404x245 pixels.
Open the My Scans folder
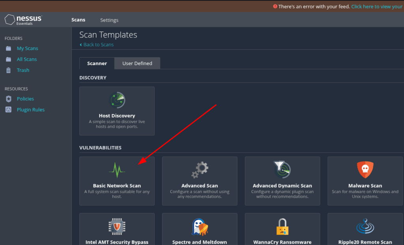point(27,49)
